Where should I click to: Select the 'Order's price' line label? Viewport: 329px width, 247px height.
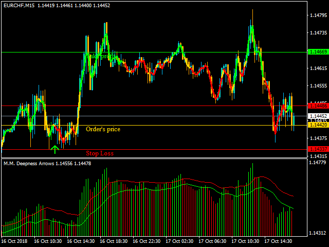pyautogui.click(x=103, y=129)
